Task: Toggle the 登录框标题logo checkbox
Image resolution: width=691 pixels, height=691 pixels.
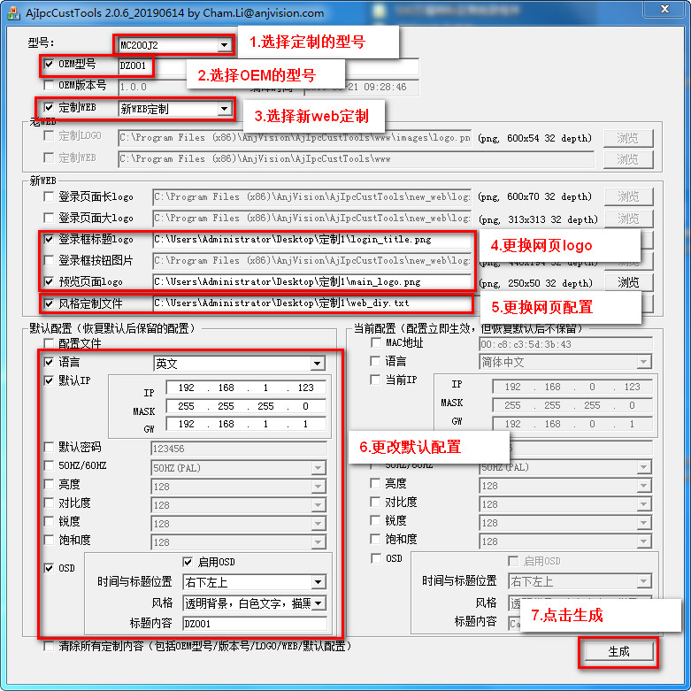Action: [49, 239]
